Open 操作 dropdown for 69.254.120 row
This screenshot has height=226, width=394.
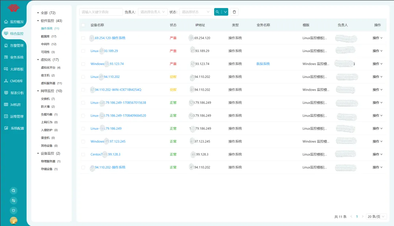(x=378, y=38)
